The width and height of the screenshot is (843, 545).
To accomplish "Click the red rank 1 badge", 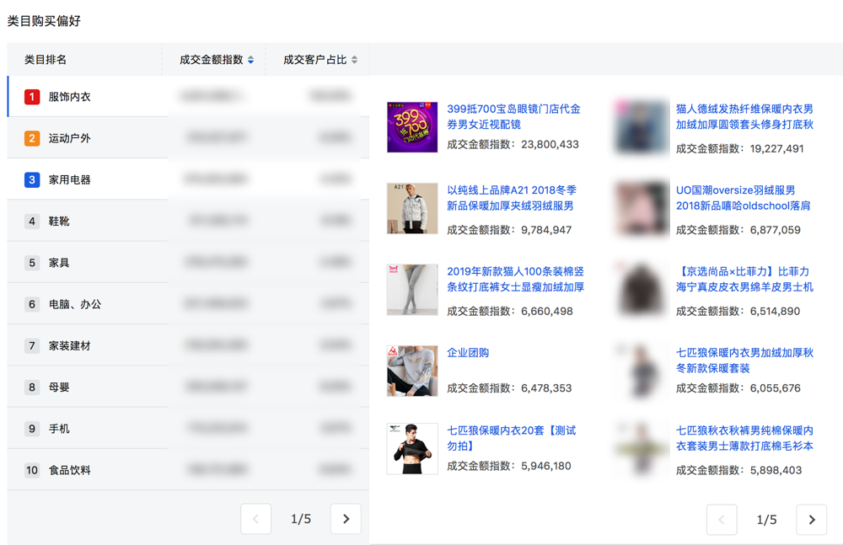I will (x=32, y=97).
